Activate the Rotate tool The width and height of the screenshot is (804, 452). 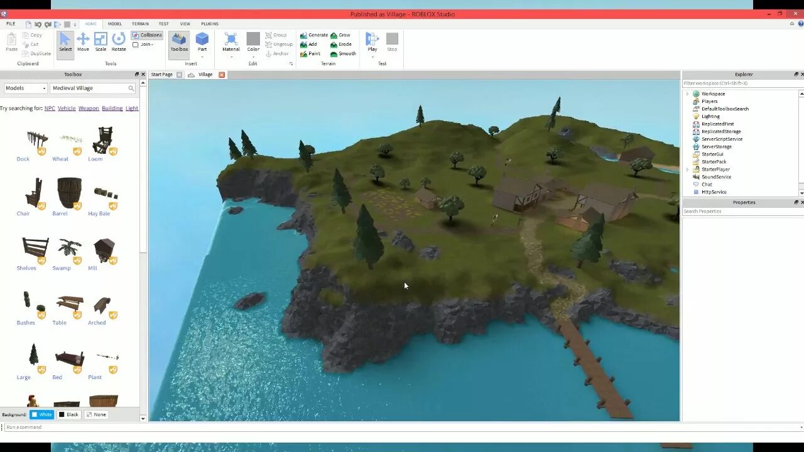click(119, 43)
